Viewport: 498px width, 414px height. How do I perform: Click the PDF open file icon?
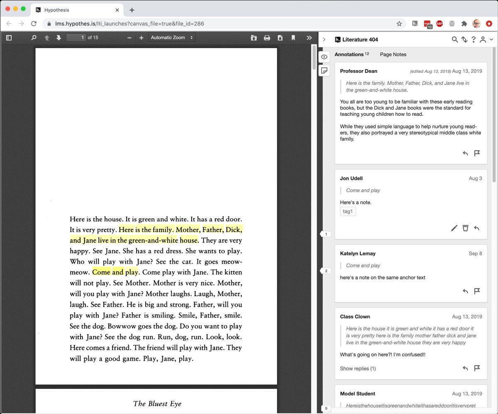point(254,38)
